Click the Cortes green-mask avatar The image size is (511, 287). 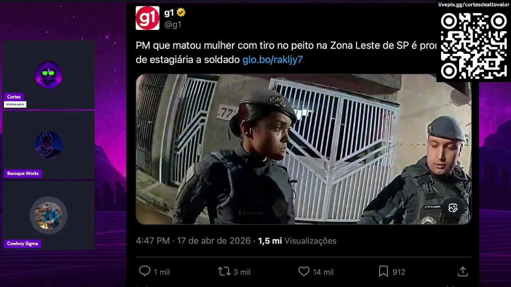point(48,74)
